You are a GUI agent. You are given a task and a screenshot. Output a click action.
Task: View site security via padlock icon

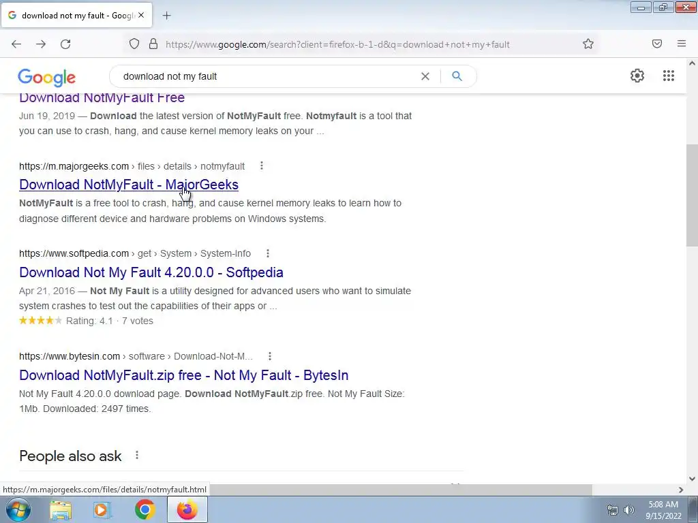click(153, 44)
